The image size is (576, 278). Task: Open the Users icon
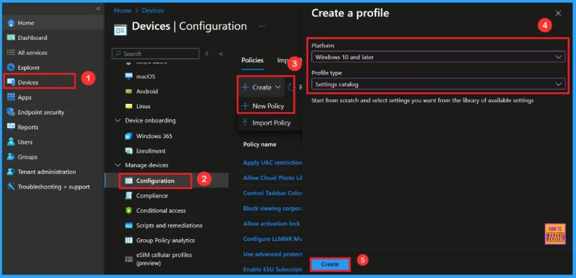tap(11, 142)
